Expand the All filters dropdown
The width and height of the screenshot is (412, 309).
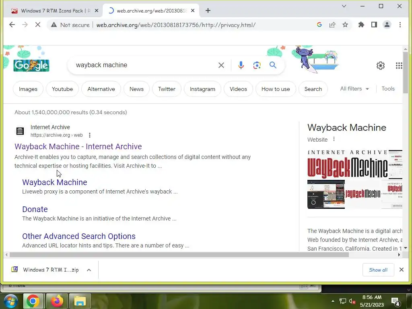point(354,89)
